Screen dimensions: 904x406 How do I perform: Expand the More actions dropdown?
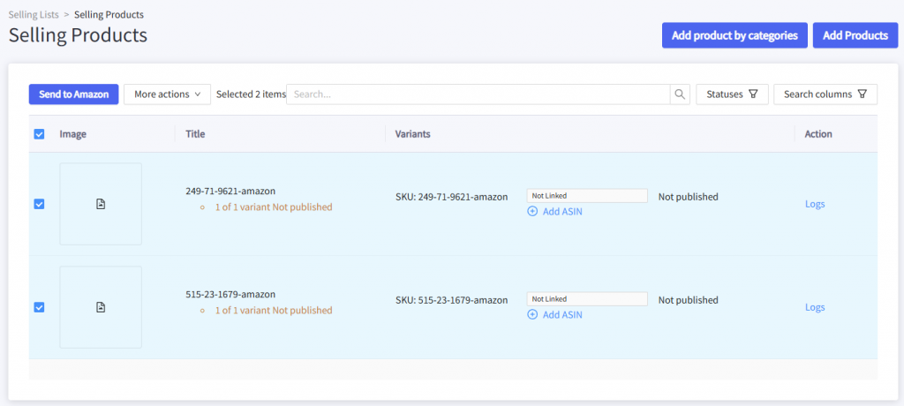click(167, 94)
